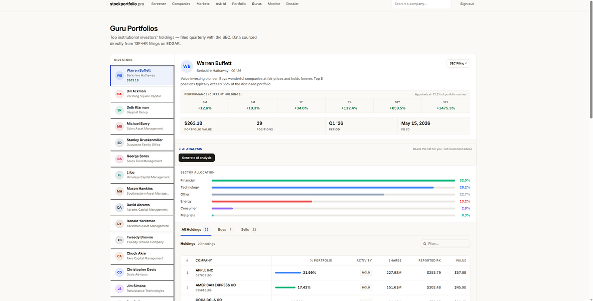The image size is (593, 301).
Task: Select the Gurus nav item
Action: pos(257,4)
